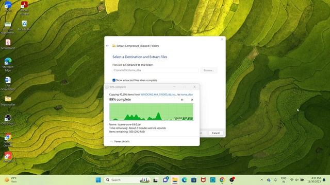Image resolution: width=330 pixels, height=185 pixels.
Task: Open the ScoreReport PDF desktop icon
Action: click(8, 44)
